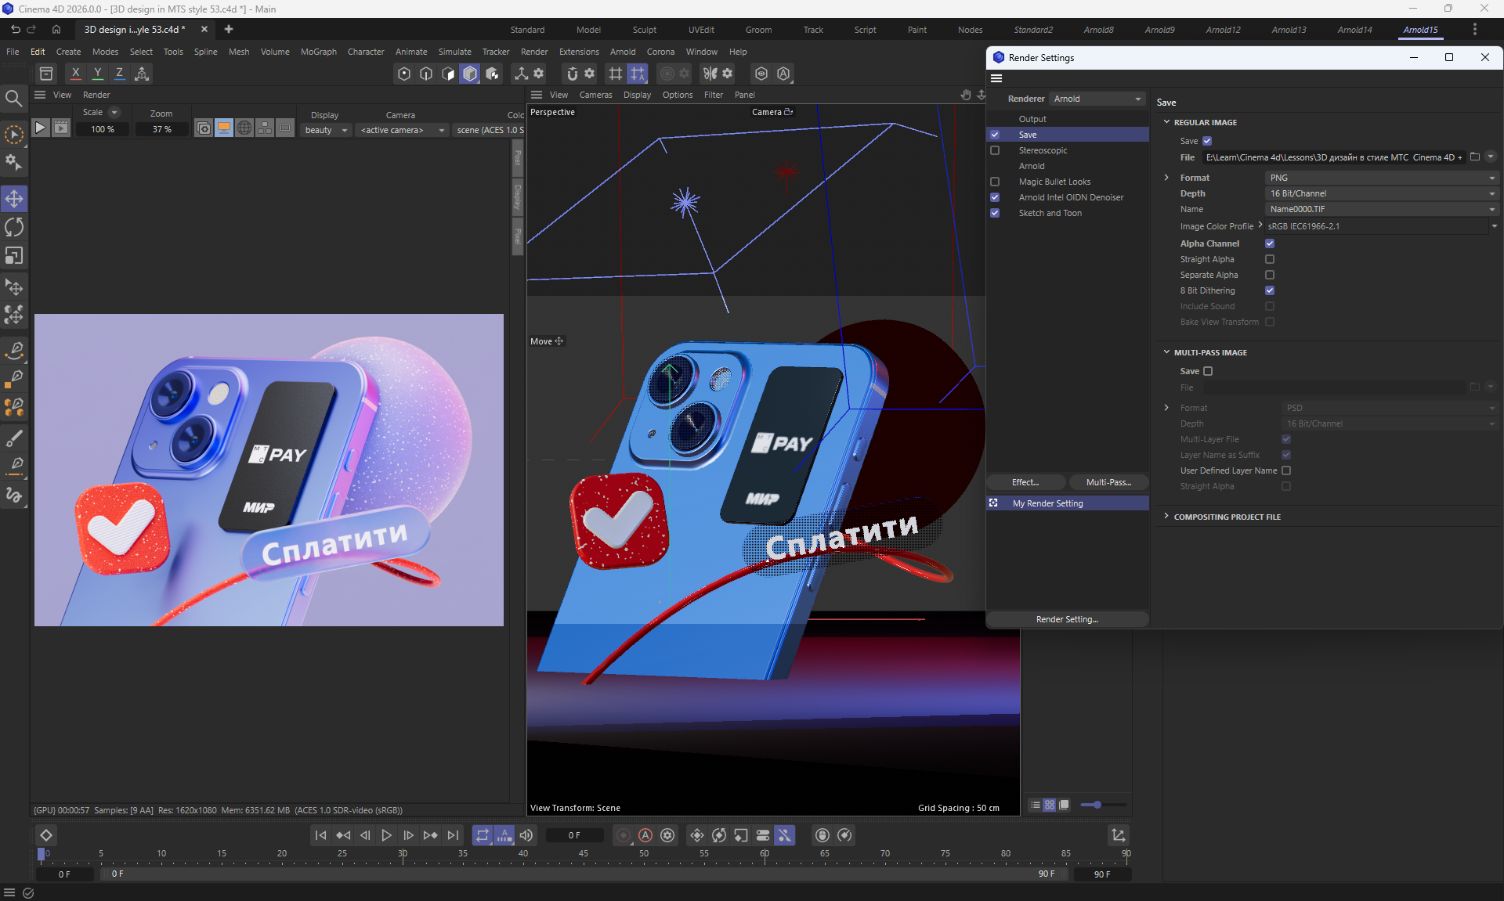Enable Save under Multi-Pass Image

(x=1208, y=371)
